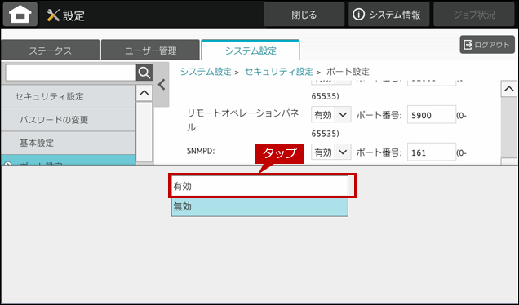Select the システム設定 tab
519x305 pixels.
251,51
